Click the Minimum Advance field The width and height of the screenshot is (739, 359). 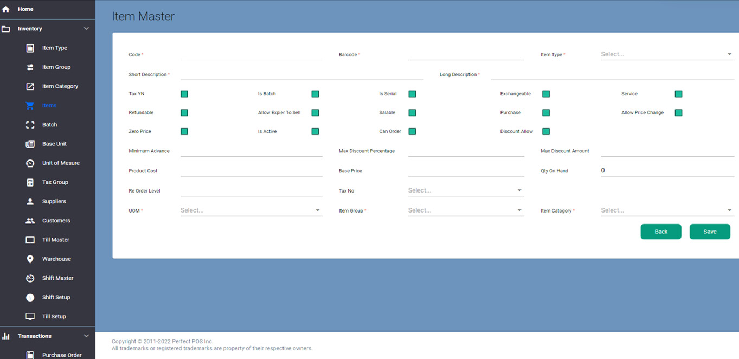pos(251,151)
